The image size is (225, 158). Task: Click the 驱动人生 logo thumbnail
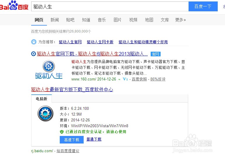[49, 70]
